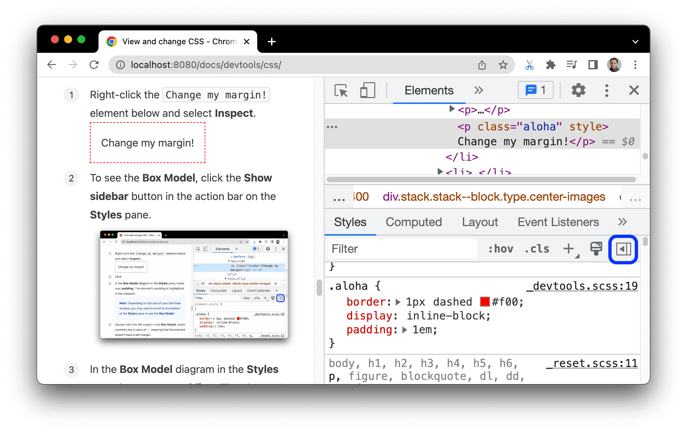Click the Filter input field in Styles

coord(400,249)
